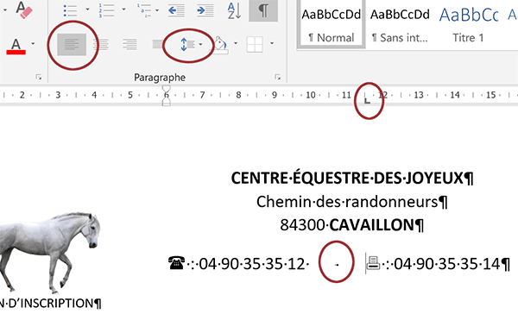518x314 pixels.
Task: Toggle the show paragraph marks button
Action: (x=263, y=10)
